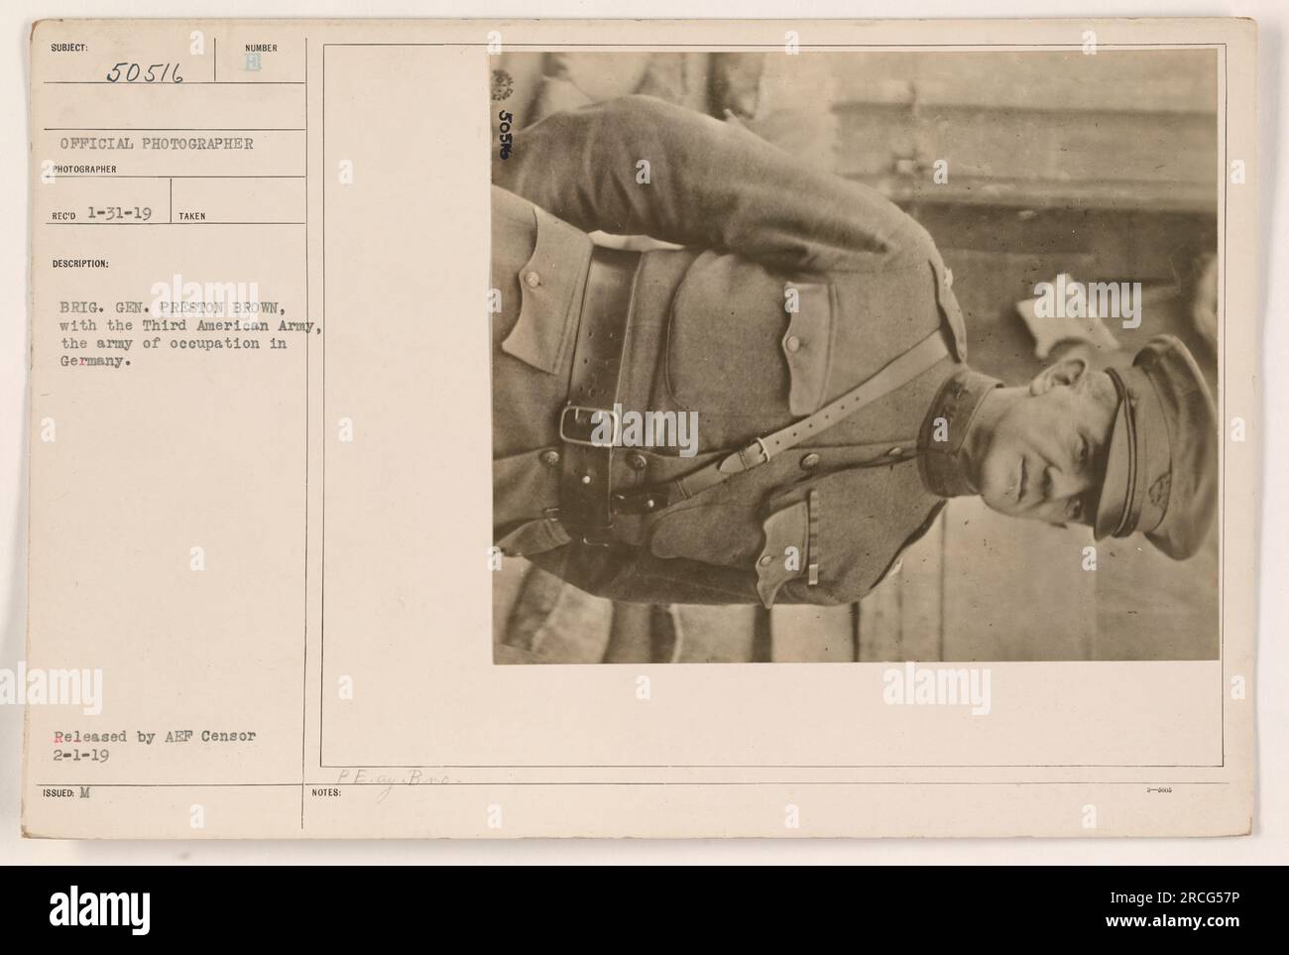Click the sepia photograph of the officer
The height and width of the screenshot is (955, 1289).
855,357
